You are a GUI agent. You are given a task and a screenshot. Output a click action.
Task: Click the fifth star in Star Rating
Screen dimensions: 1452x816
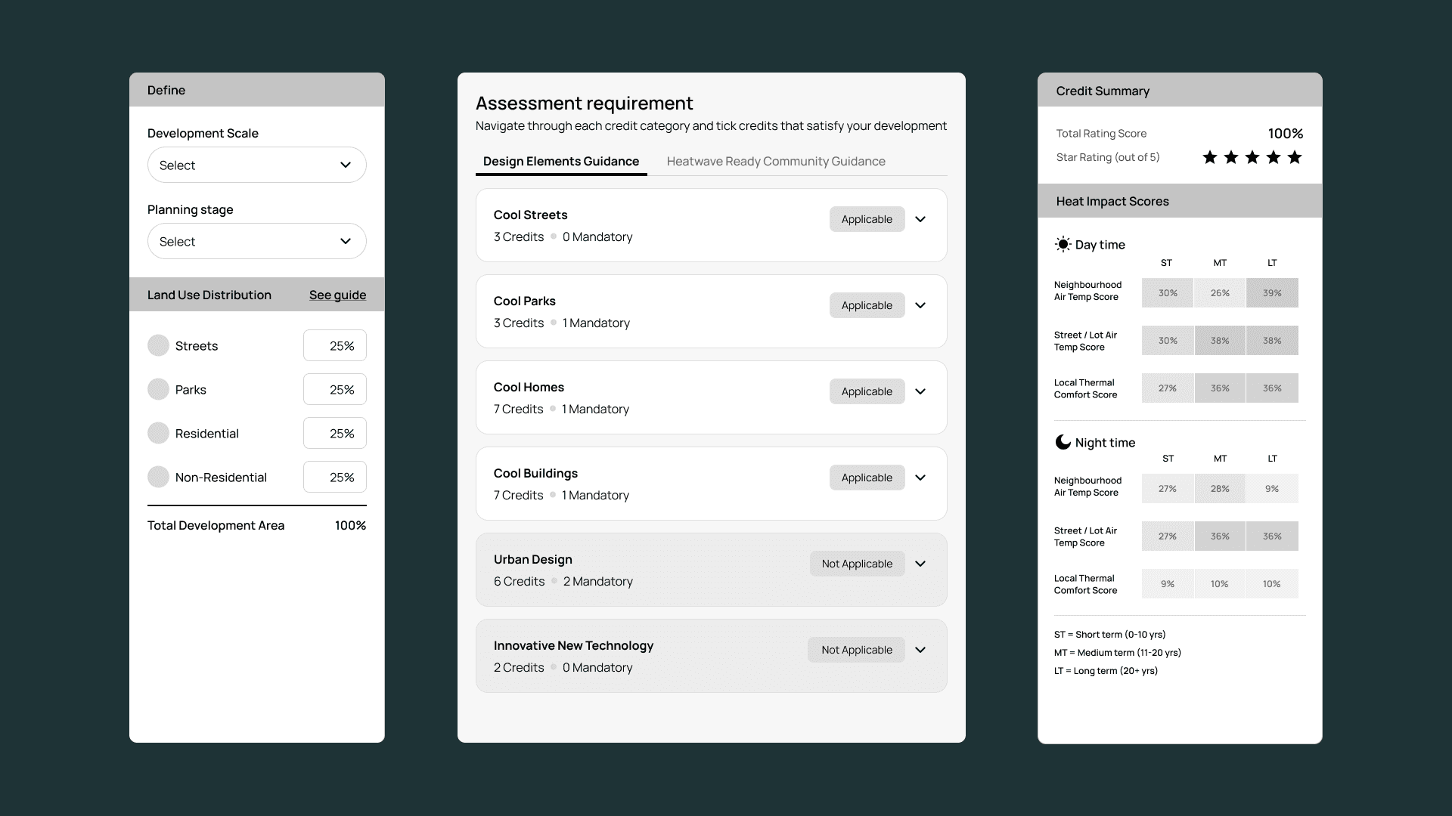(1295, 157)
